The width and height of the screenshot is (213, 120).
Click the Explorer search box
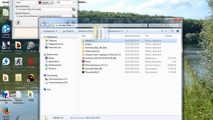165,25
